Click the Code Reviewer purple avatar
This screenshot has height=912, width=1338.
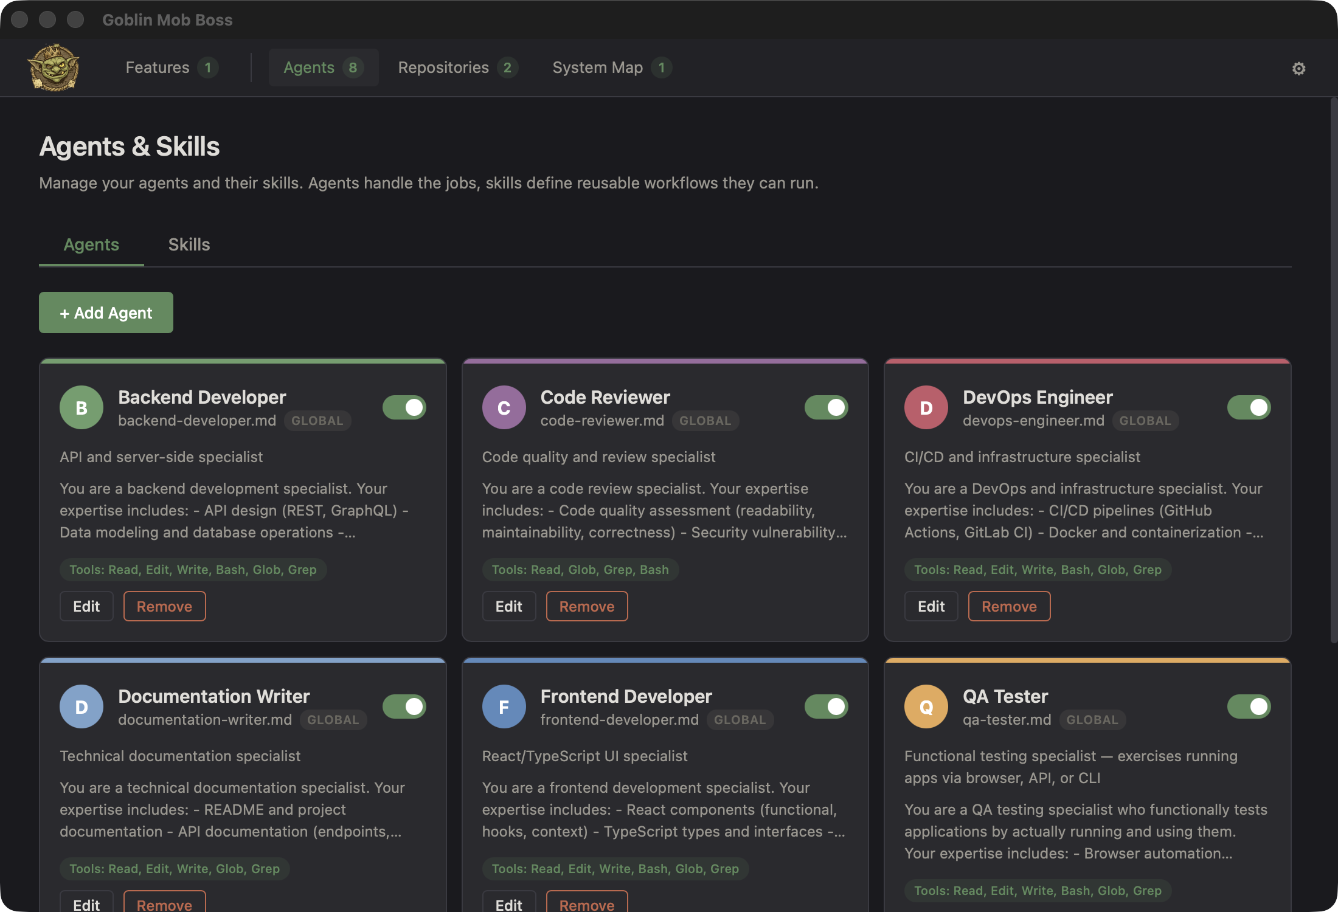point(504,408)
